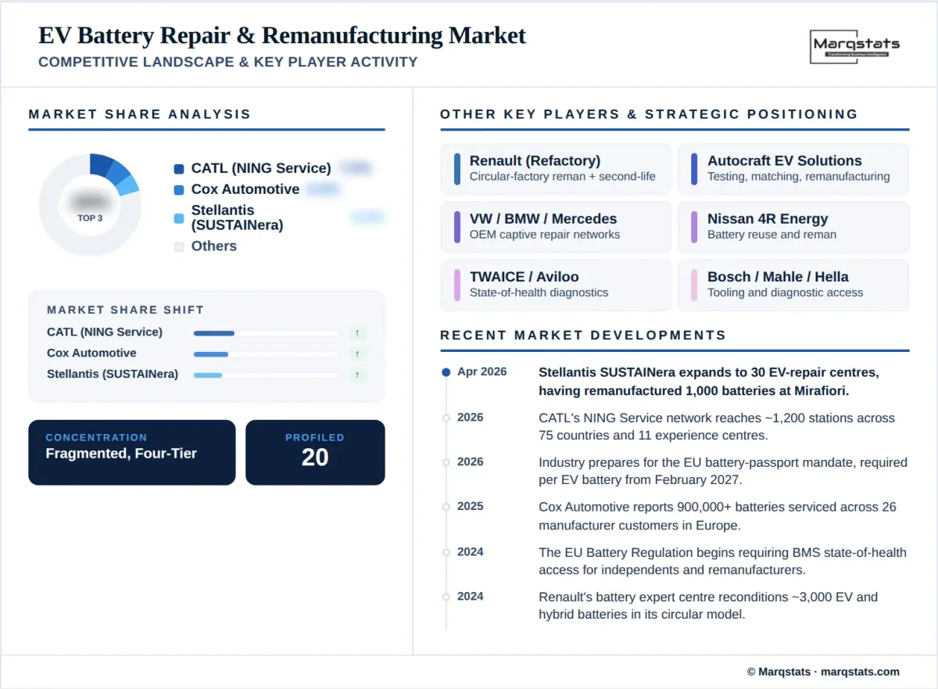Click 'Battery reuse and reman' text
The width and height of the screenshot is (938, 689).
pyautogui.click(x=772, y=235)
